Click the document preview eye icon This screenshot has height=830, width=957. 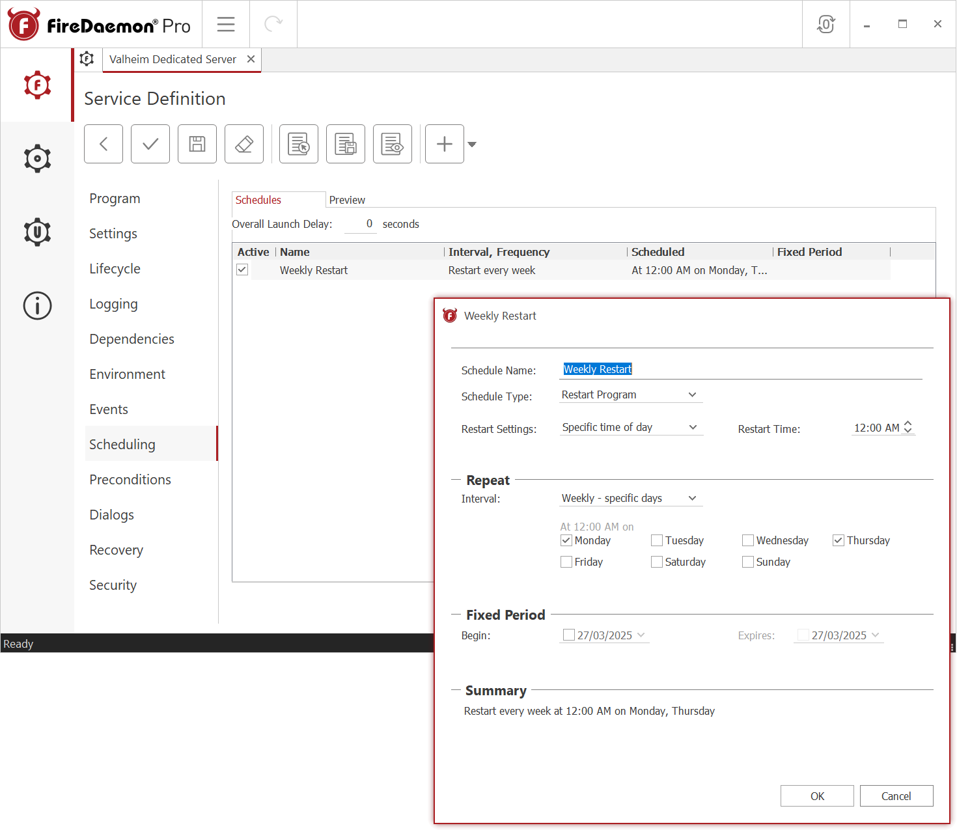click(x=393, y=144)
